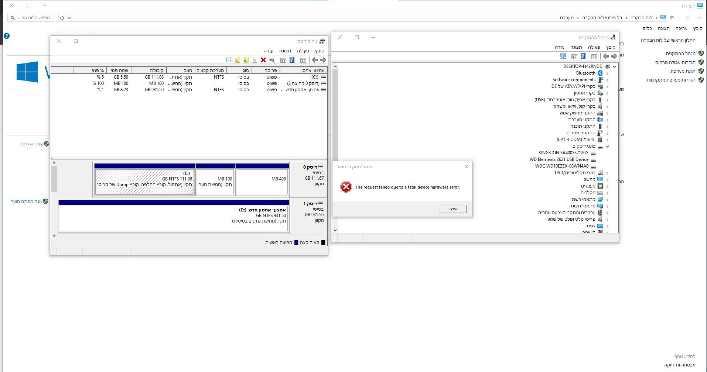Open the תצוגה menu in Device Manager
Image resolution: width=707 pixels, height=372 pixels.
576,47
